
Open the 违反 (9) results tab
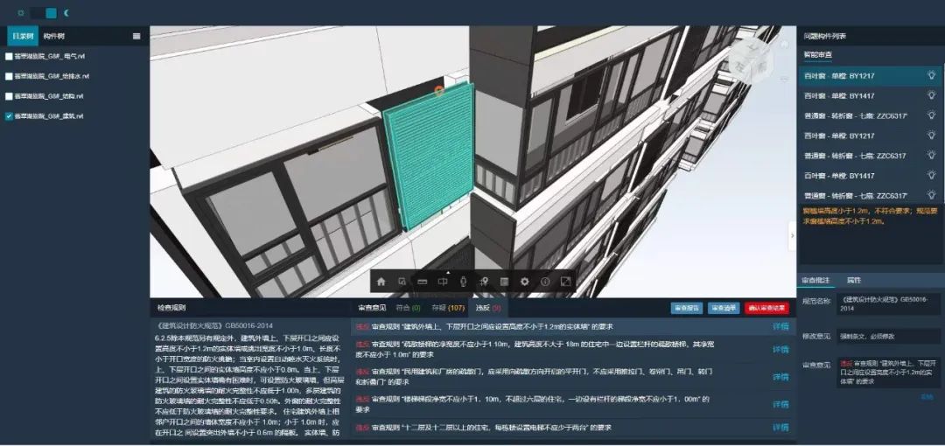488,308
